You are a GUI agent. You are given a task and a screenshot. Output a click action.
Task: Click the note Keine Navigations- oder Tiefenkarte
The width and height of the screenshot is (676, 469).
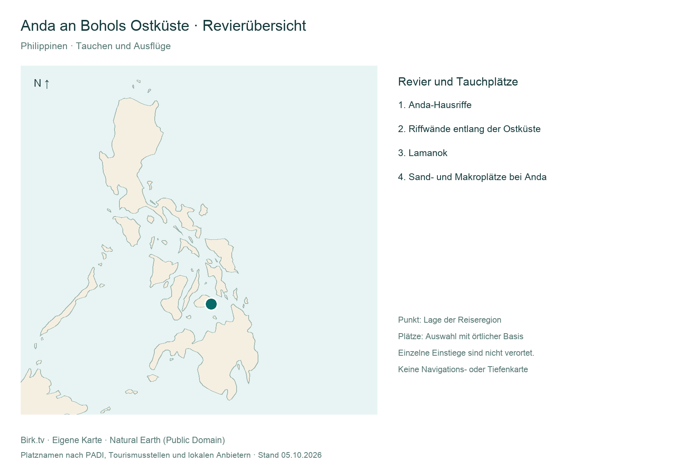pyautogui.click(x=463, y=370)
